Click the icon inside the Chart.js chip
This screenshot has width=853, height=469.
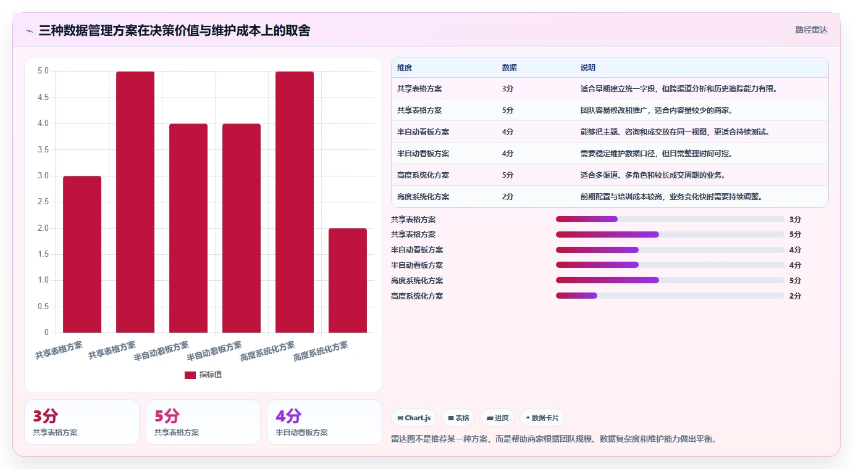(400, 418)
